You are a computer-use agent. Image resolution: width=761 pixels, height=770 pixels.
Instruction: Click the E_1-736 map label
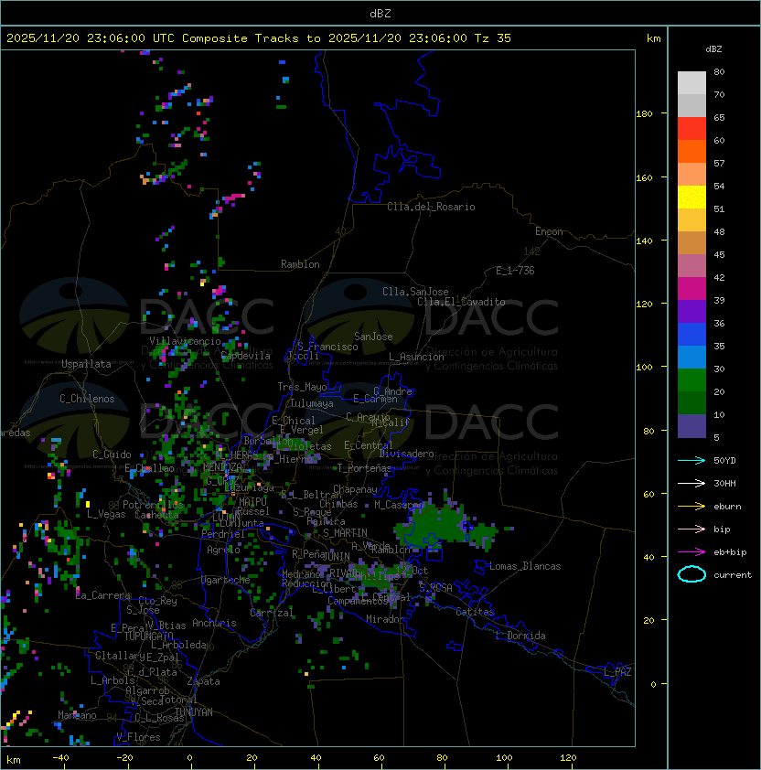(515, 271)
